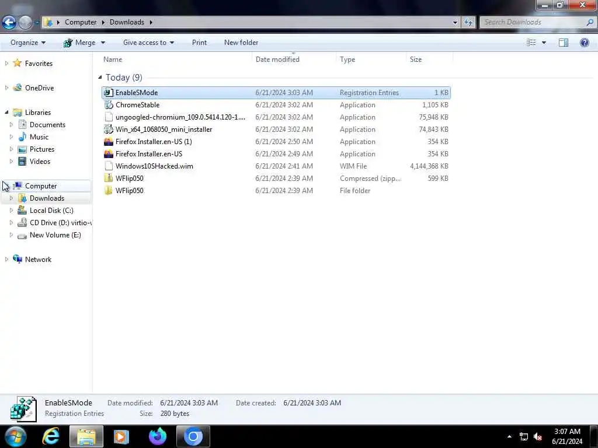Click the Show desktop strip on the taskbar
The image size is (598, 448).
tap(595, 436)
